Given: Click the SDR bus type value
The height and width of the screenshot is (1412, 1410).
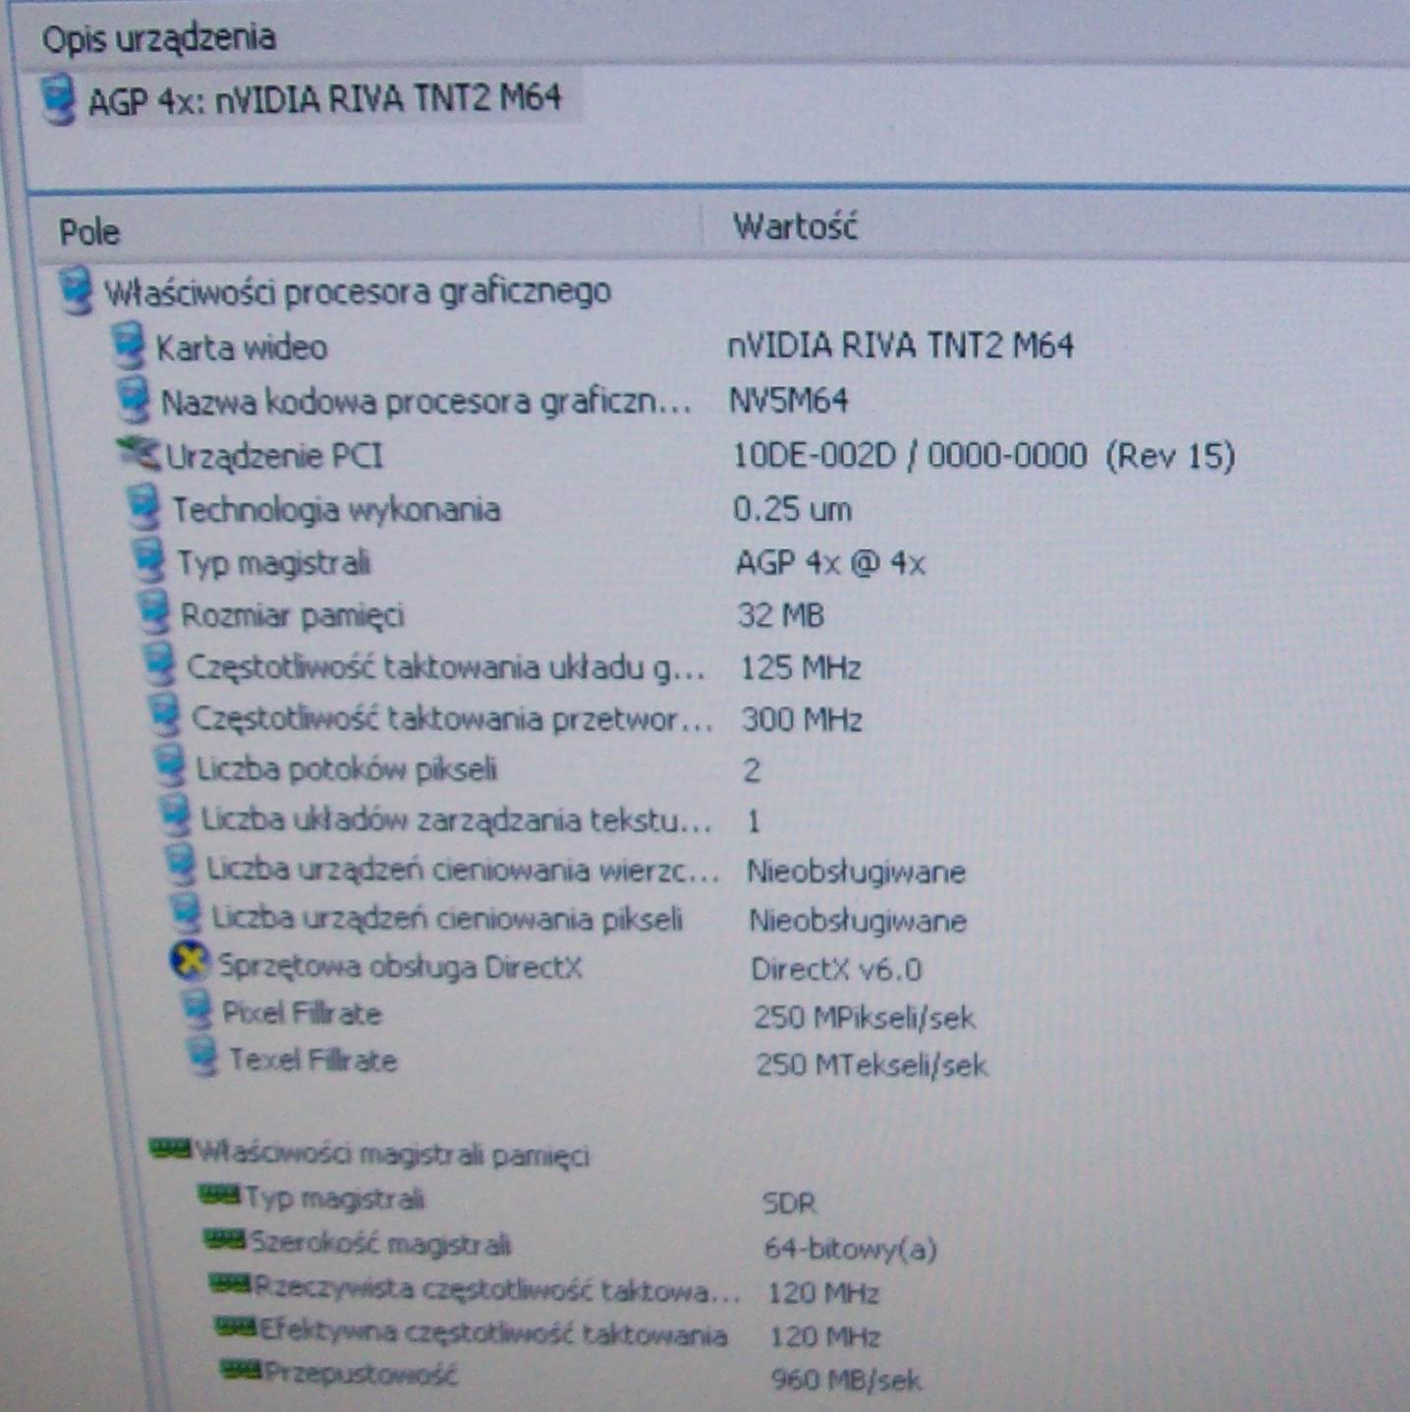Looking at the screenshot, I should tap(789, 1203).
